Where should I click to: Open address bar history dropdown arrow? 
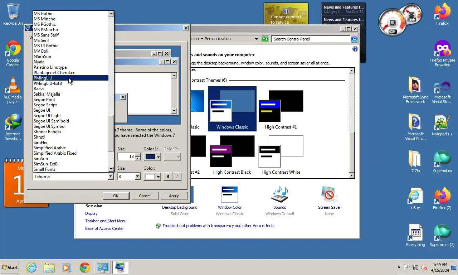tap(256, 39)
